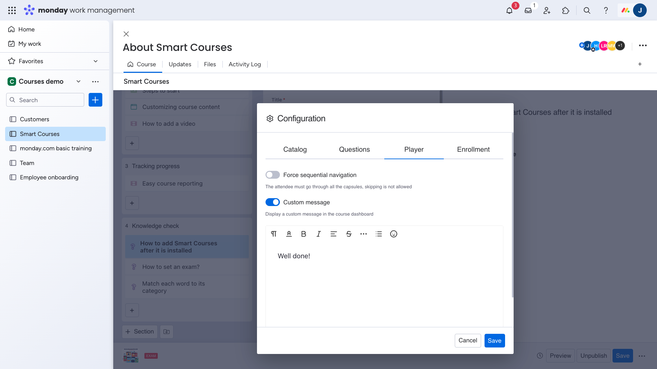
Task: Click the dialog vertical scrollbar
Action: pos(513,215)
